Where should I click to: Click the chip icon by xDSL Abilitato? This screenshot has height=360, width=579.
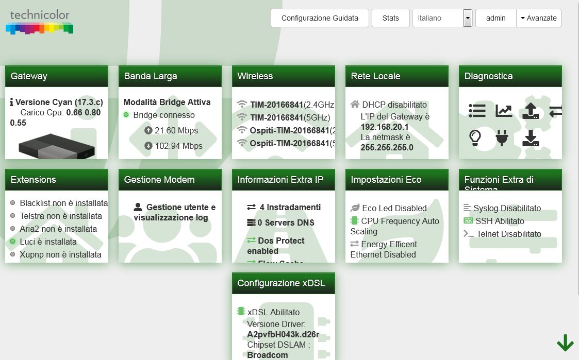coord(241,311)
